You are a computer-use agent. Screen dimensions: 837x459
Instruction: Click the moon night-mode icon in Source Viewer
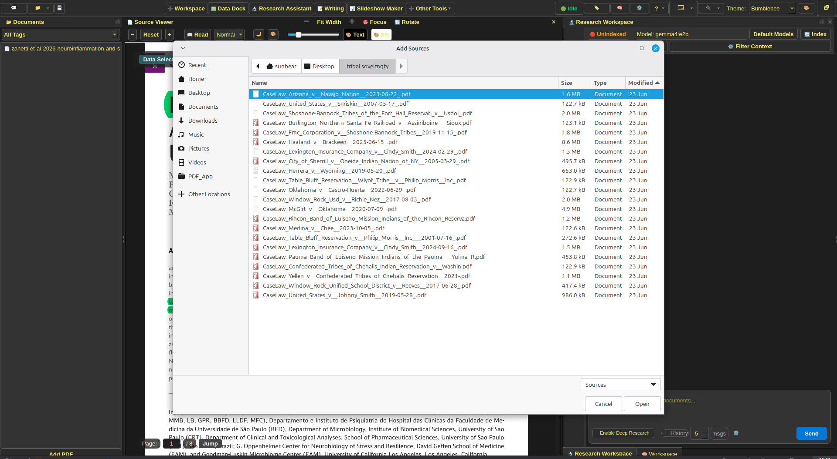coord(259,34)
